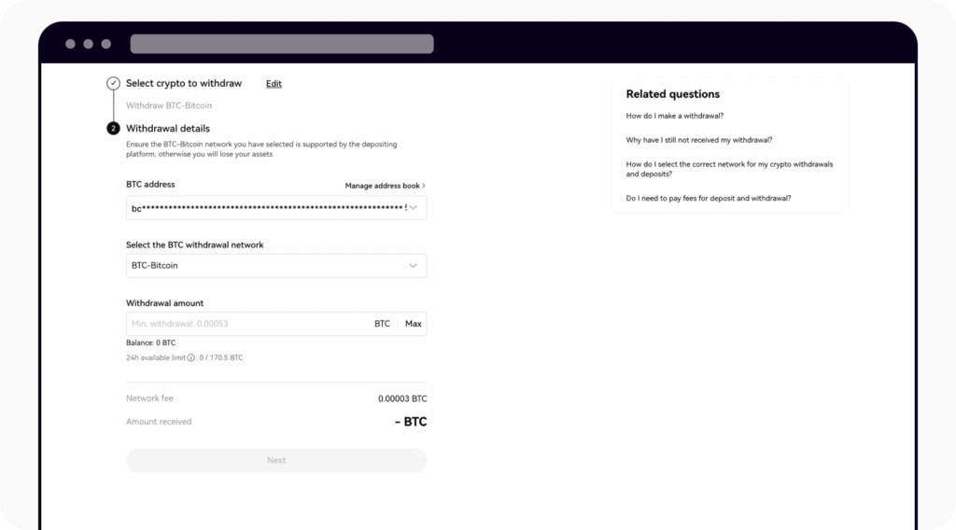Click the step 2 numbered circle icon
This screenshot has height=530, width=956.
(113, 129)
